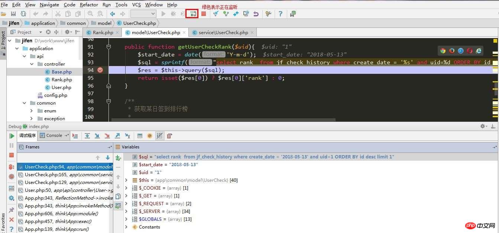The image size is (499, 233).
Task: Click the Cut scissors icon
Action: [x=58, y=14]
